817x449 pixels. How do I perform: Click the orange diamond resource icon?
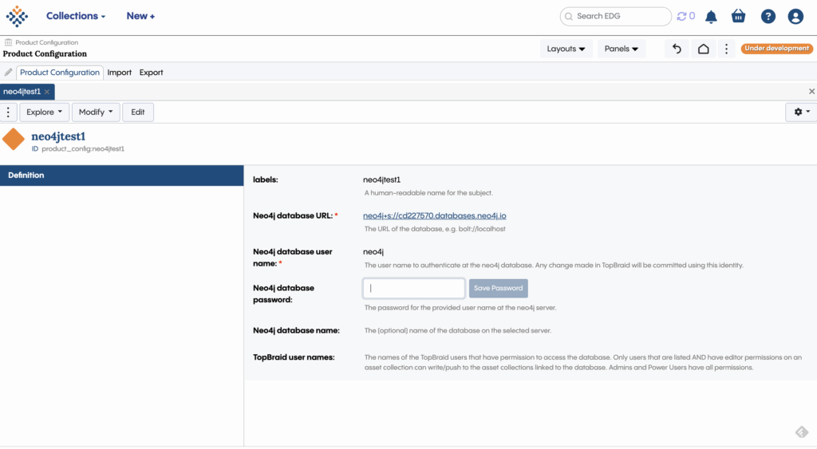point(14,139)
